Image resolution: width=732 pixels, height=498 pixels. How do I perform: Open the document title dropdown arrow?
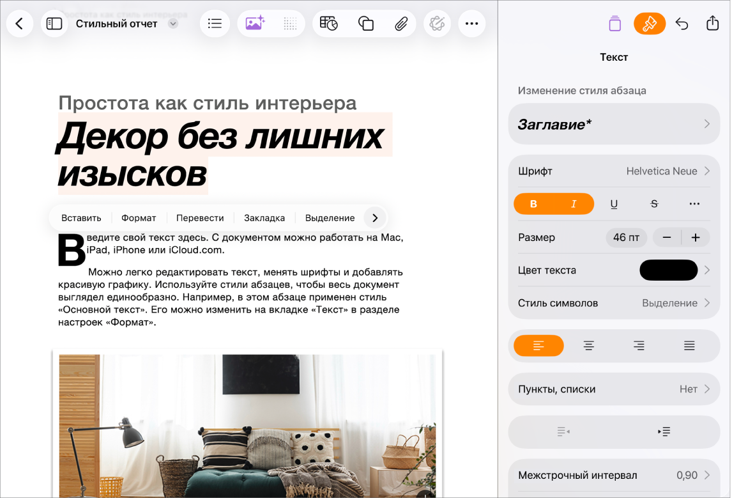pyautogui.click(x=173, y=24)
